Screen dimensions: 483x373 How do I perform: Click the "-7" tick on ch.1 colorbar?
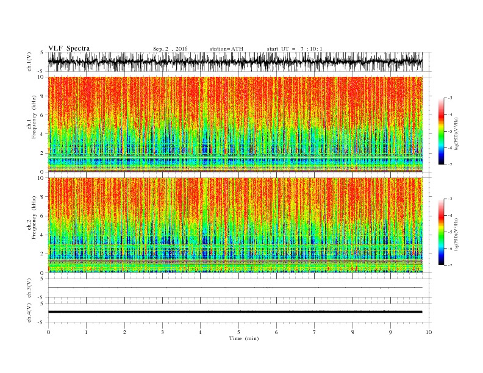[449, 165]
